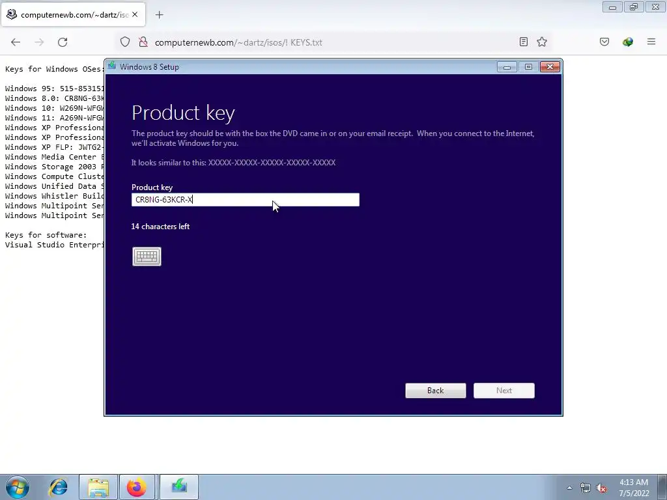Click the insecure connection lock icon
667x500 pixels.
(143, 42)
